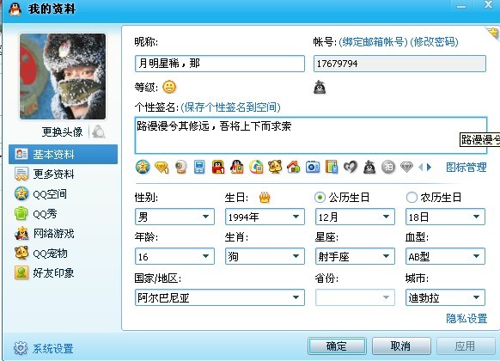Click the yellow diamond membership icon
This screenshot has height=361, width=500.
point(162,167)
